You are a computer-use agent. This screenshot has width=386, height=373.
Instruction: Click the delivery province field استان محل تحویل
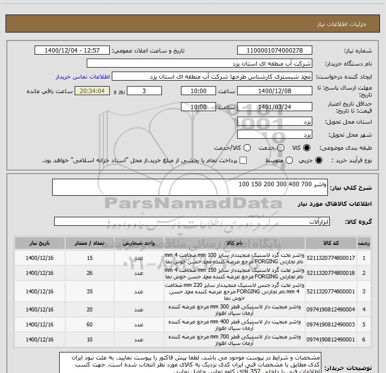tap(275, 122)
